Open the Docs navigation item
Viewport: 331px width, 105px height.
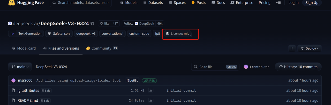click(218, 3)
